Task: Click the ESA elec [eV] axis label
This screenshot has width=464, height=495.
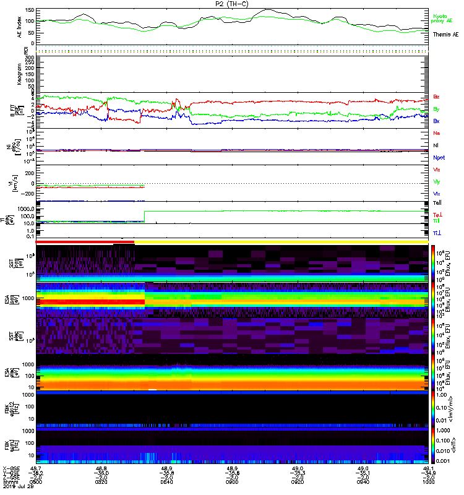Action: click(12, 372)
